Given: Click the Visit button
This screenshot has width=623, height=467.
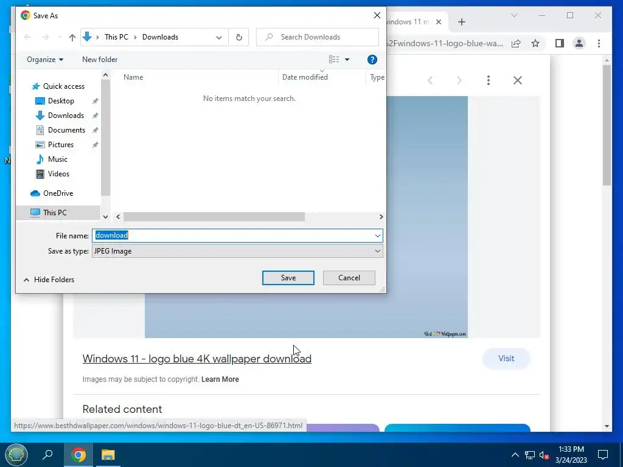Looking at the screenshot, I should click(506, 359).
